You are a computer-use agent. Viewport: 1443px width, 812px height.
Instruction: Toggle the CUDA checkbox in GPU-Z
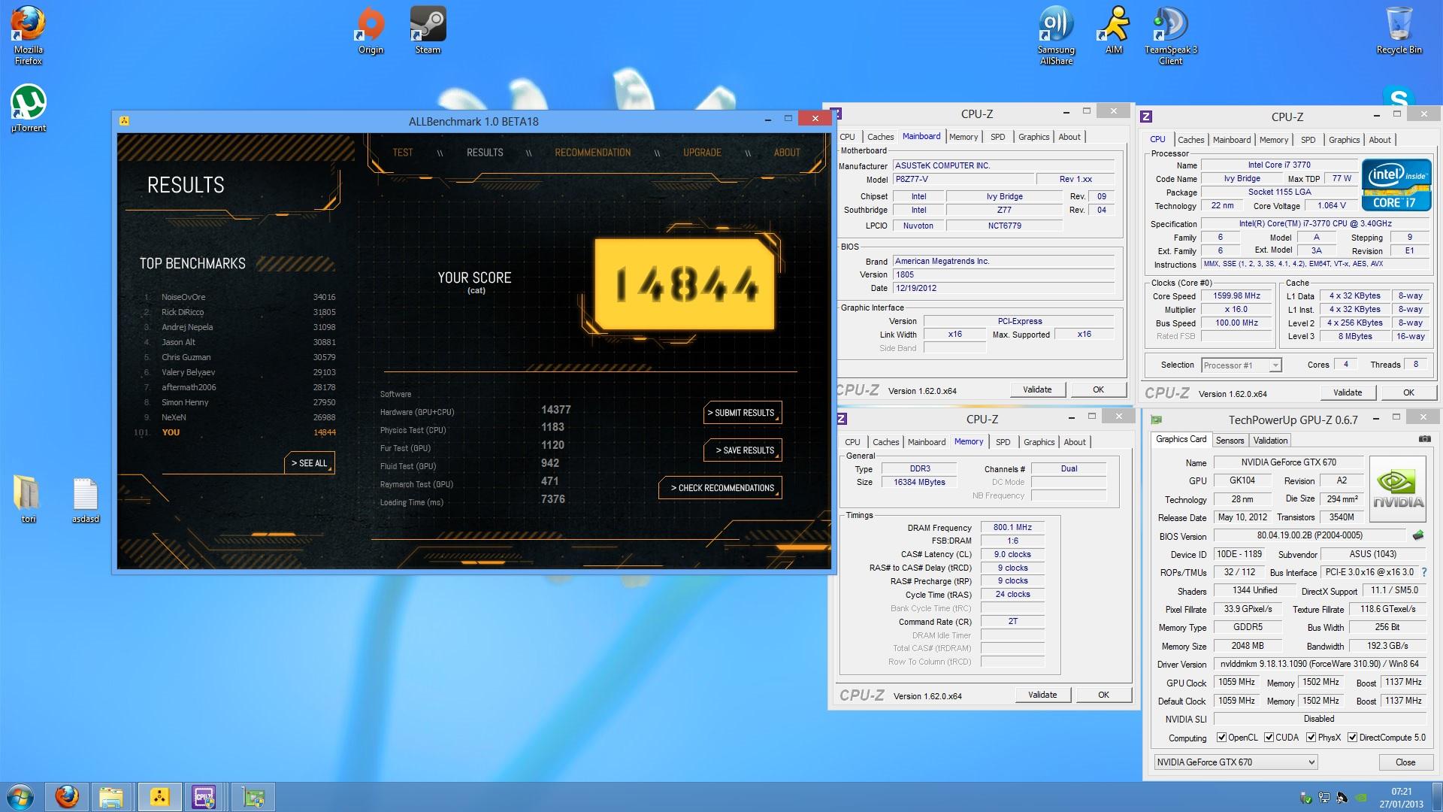click(x=1269, y=738)
